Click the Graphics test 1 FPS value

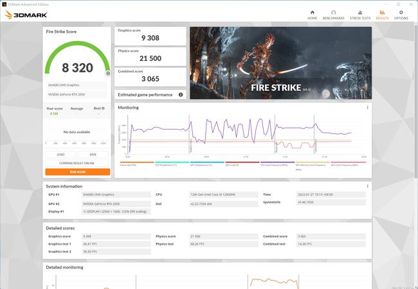116,244
